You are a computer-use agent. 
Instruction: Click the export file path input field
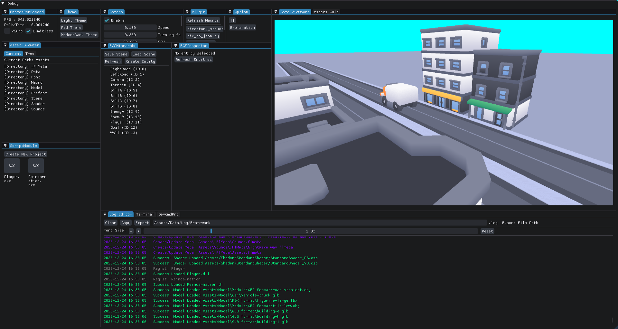pyautogui.click(x=320, y=223)
